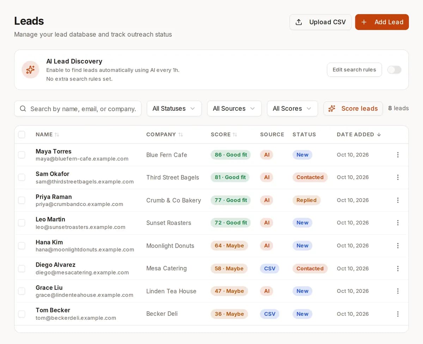Image resolution: width=423 pixels, height=344 pixels.
Task: Toggle the AI Lead Discovery switch
Action: click(x=394, y=70)
